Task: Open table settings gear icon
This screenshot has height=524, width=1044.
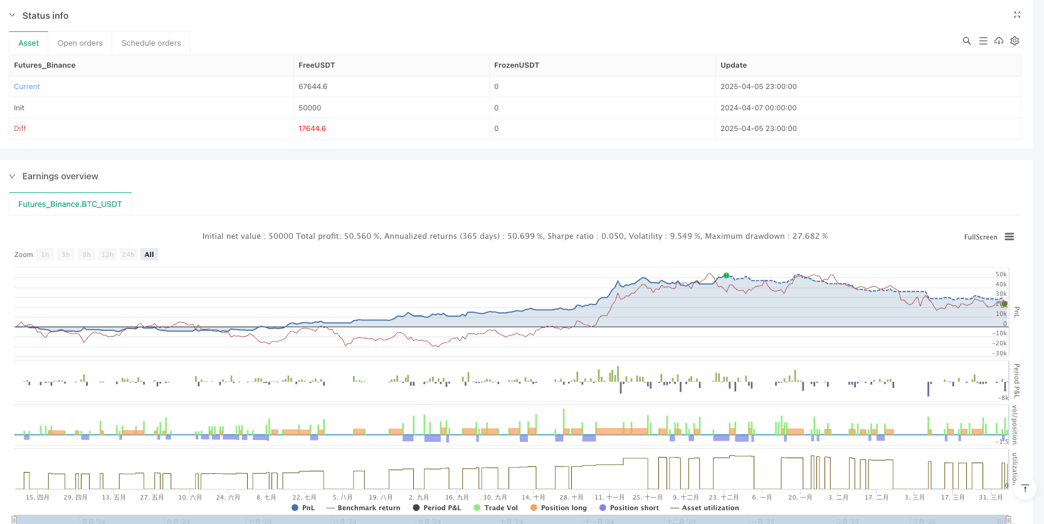Action: coord(1015,41)
